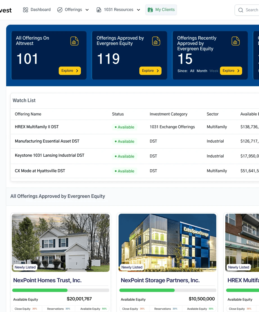The height and width of the screenshot is (312, 259).
Task: Open the 1031 Resources menu
Action: [118, 10]
